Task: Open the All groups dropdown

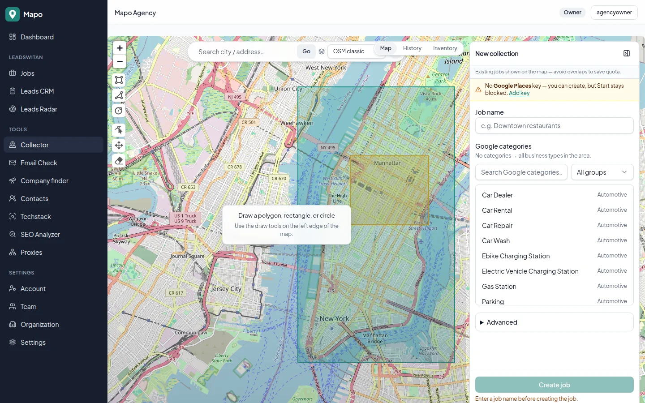Action: tap(602, 172)
